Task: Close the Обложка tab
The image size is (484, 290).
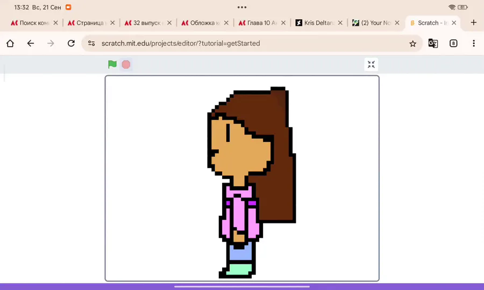Action: [x=226, y=23]
